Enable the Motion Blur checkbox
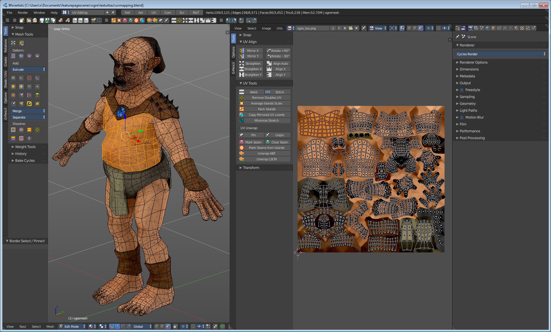Image resolution: width=551 pixels, height=332 pixels. [462, 117]
